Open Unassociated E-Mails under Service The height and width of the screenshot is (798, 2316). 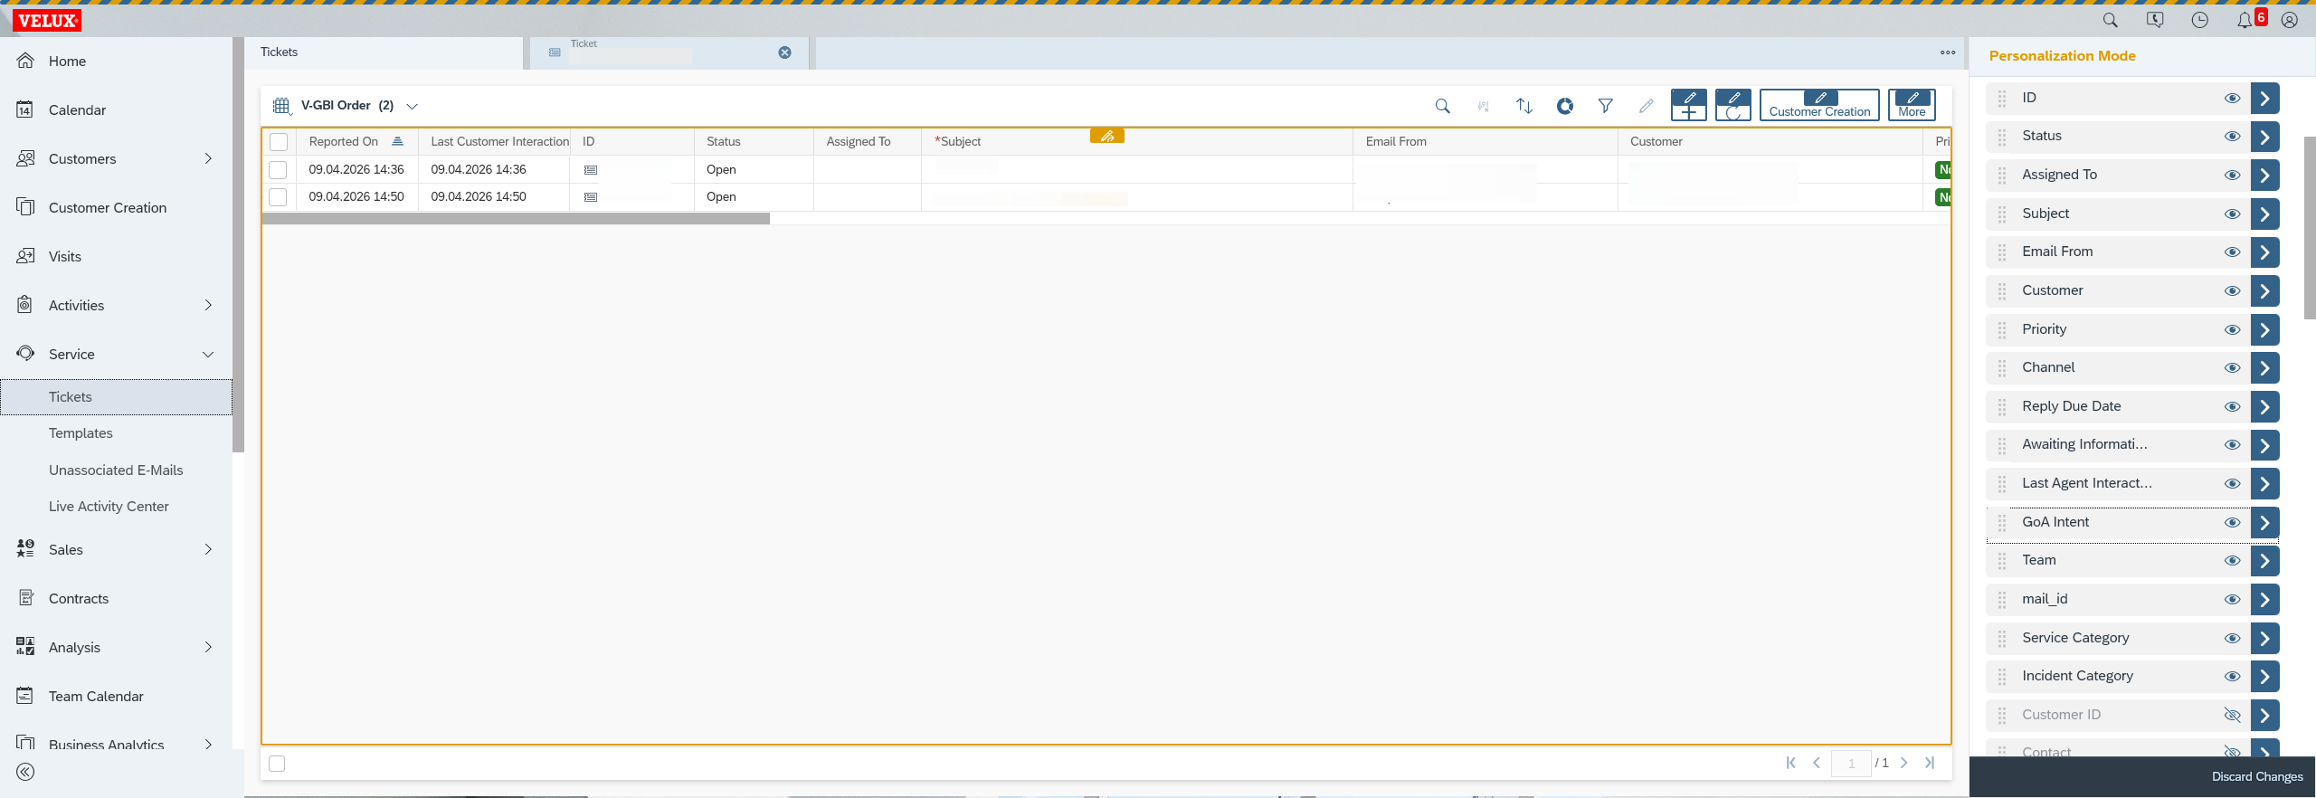(116, 470)
